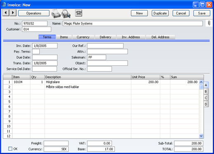Select row number 12 in grid

8,136
